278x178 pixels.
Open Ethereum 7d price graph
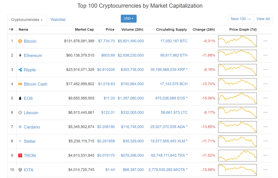237,56
